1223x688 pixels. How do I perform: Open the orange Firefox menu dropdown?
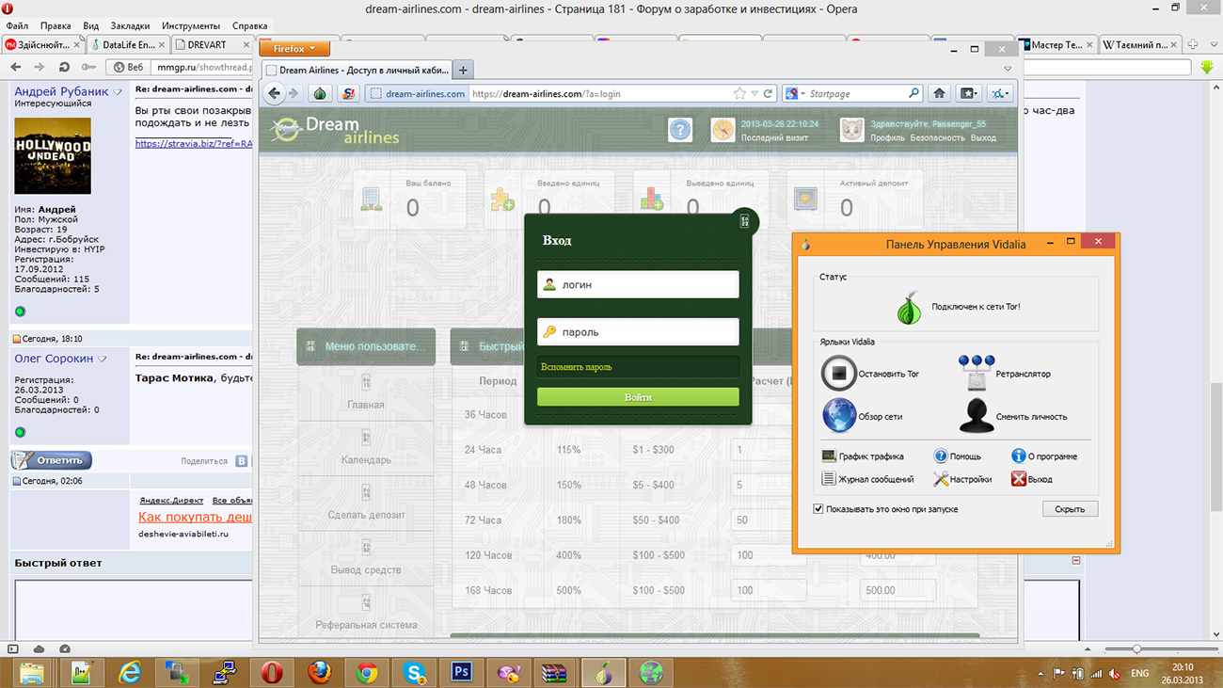point(294,49)
